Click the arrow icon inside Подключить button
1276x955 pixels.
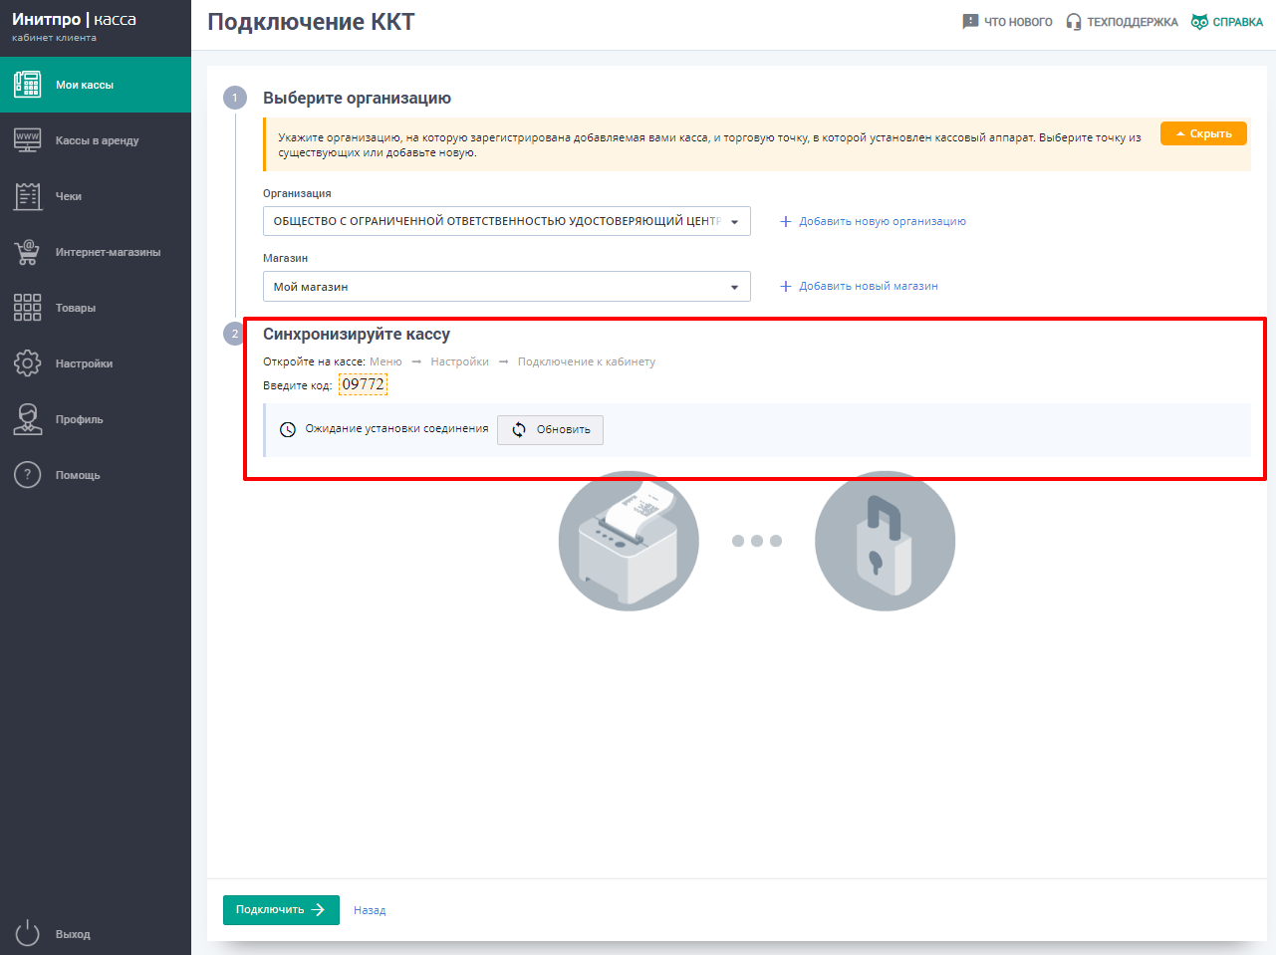pyautogui.click(x=318, y=910)
